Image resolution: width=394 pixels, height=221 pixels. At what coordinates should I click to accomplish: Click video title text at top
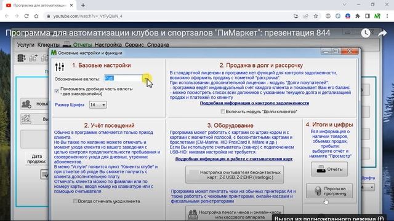(167, 33)
